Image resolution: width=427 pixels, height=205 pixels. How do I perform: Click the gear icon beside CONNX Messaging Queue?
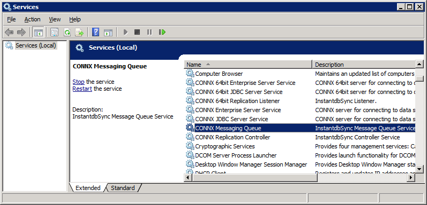coord(190,128)
